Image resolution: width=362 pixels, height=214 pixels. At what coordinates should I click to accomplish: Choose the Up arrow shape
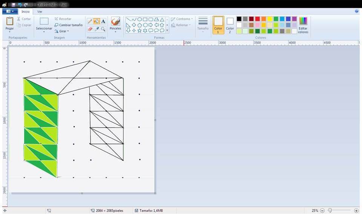point(162,25)
